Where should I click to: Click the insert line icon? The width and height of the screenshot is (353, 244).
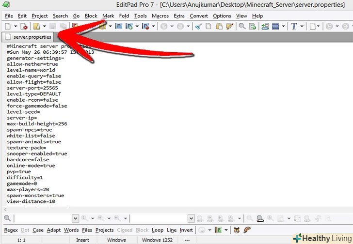(x=265, y=26)
